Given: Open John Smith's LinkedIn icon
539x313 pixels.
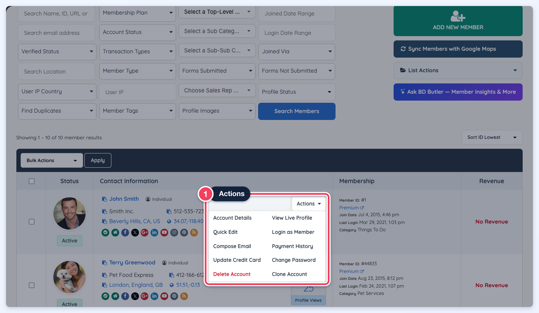Looking at the screenshot, I should point(154,233).
